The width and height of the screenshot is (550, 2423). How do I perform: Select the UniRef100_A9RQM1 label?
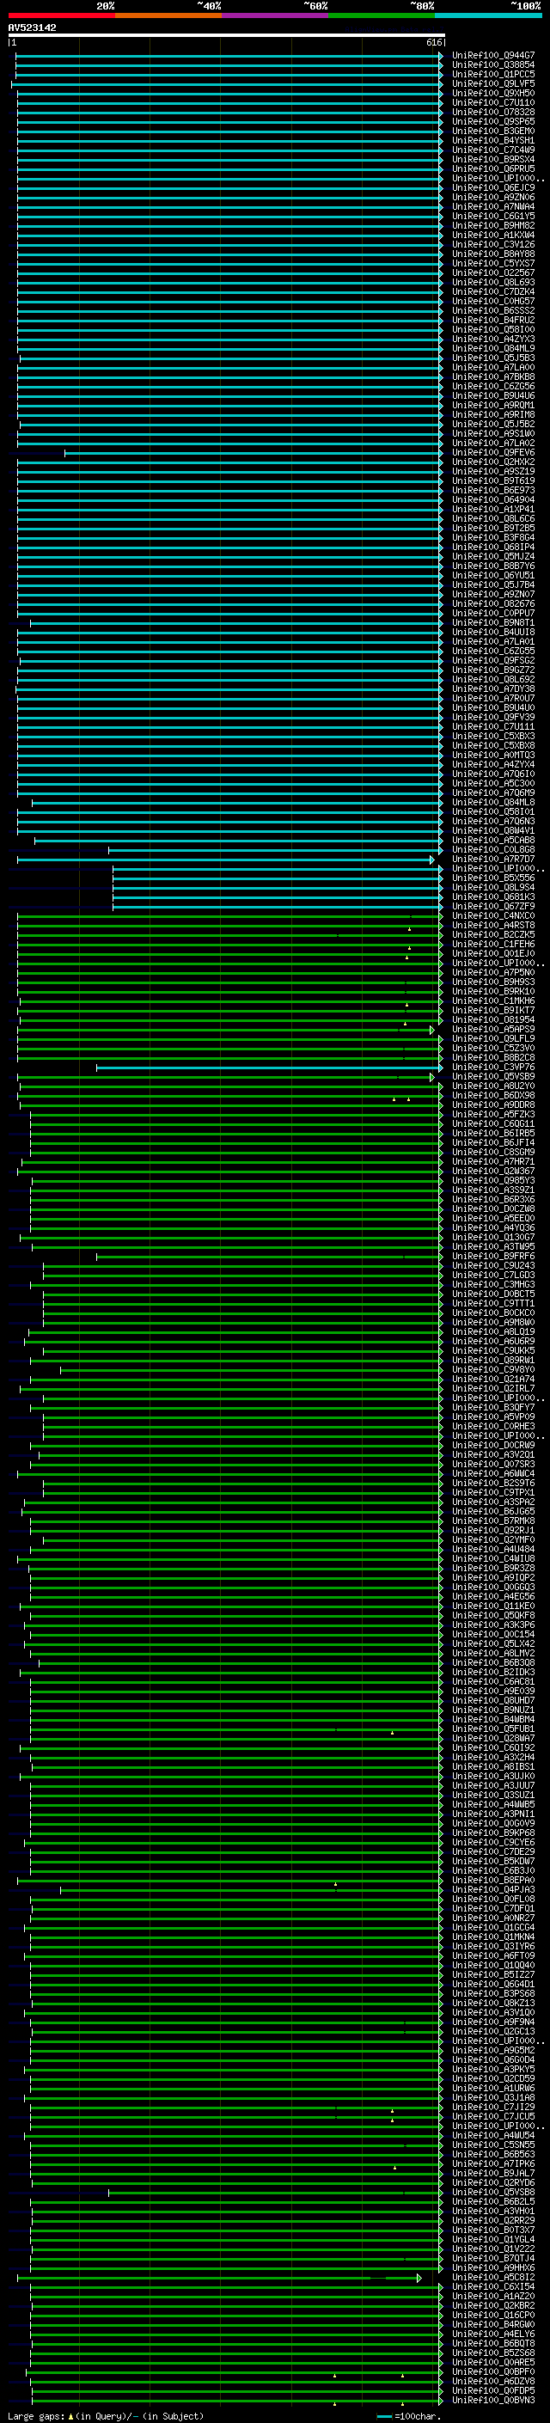[493, 406]
